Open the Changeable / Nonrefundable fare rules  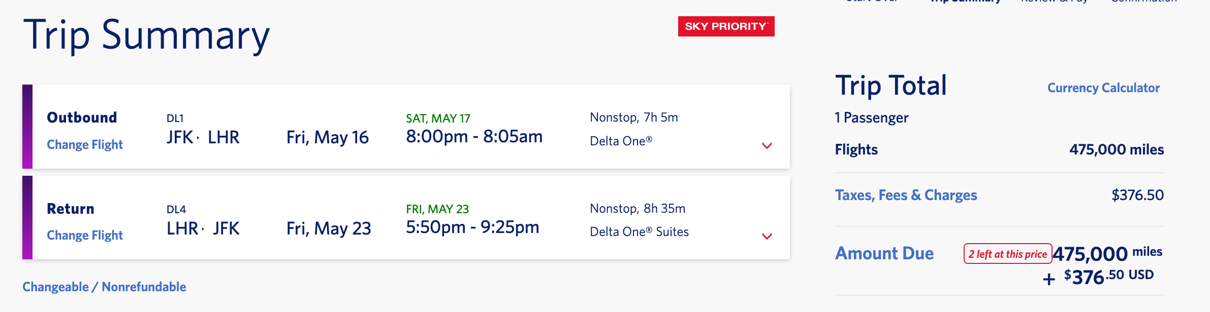coord(104,287)
